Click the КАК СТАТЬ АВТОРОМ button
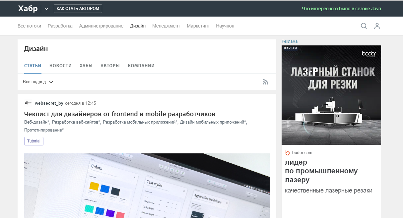403x218 pixels. point(78,8)
